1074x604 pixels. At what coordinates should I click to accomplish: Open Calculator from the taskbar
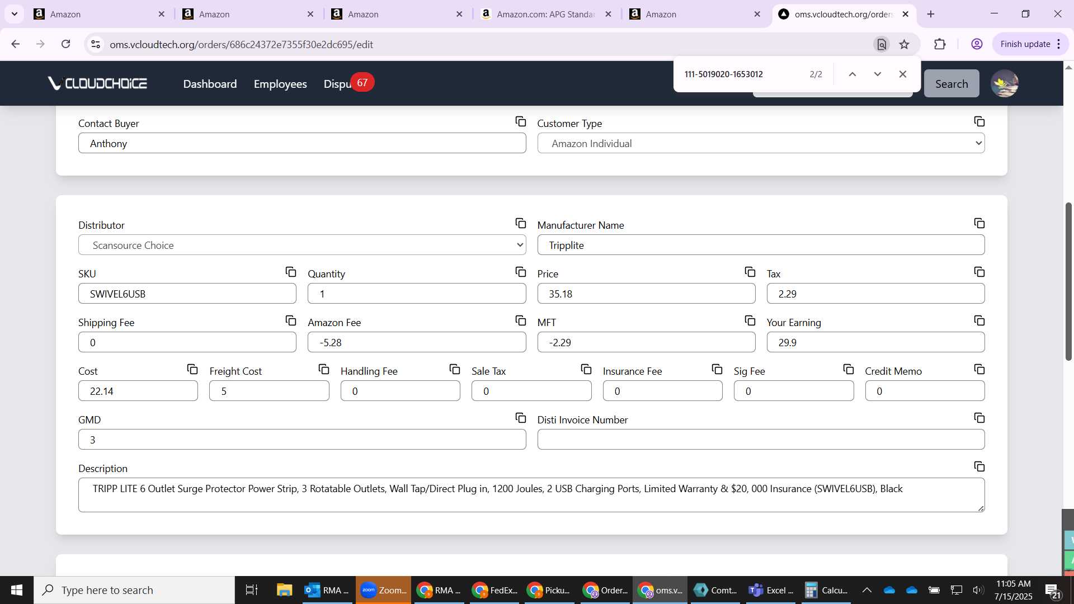point(826,590)
